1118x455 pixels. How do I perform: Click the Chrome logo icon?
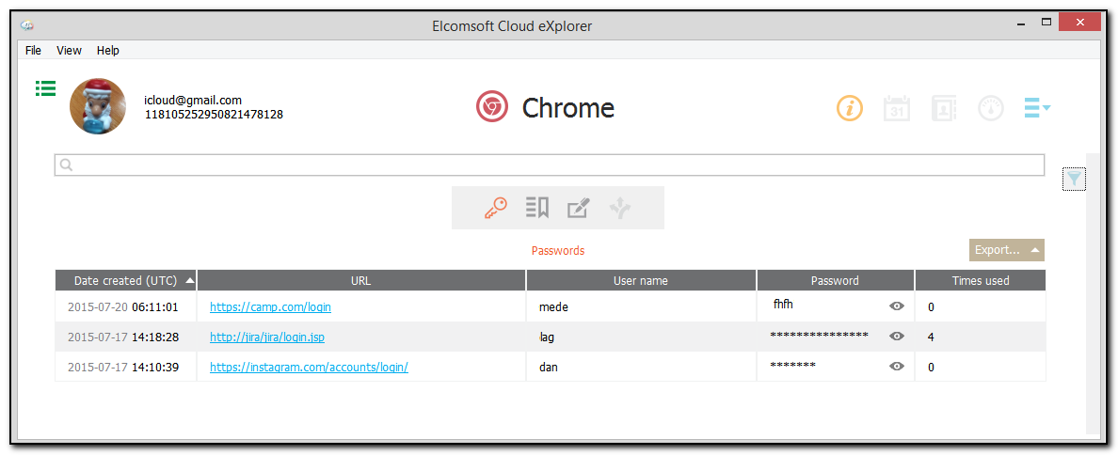pyautogui.click(x=492, y=107)
